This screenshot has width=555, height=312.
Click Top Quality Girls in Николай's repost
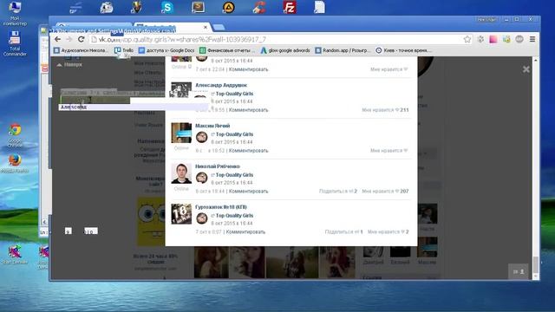tap(234, 175)
